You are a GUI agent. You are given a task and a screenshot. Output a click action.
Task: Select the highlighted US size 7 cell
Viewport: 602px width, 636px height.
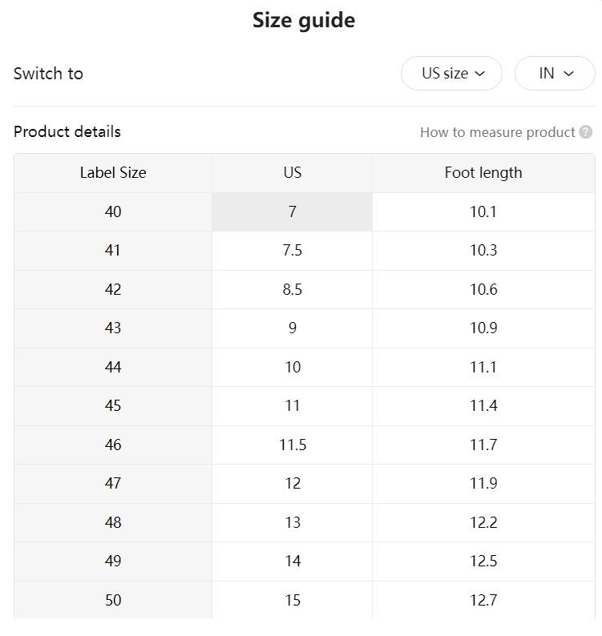click(293, 211)
